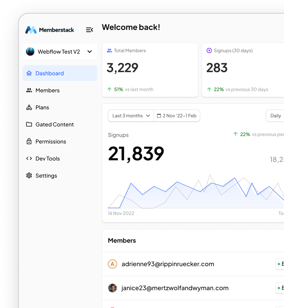The image size is (284, 308).
Task: Open the Daily interval dropdown
Action: 275,116
